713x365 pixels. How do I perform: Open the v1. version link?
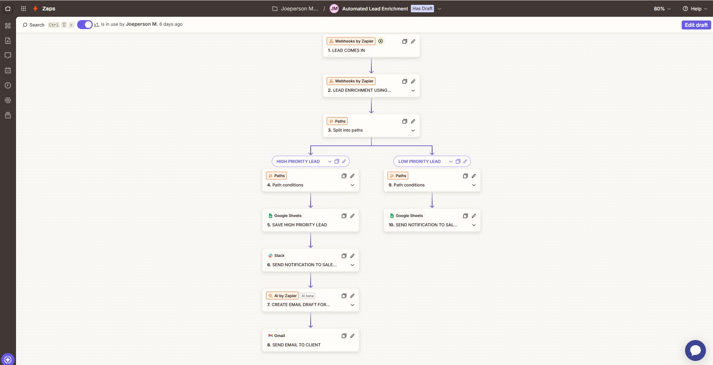(96, 24)
